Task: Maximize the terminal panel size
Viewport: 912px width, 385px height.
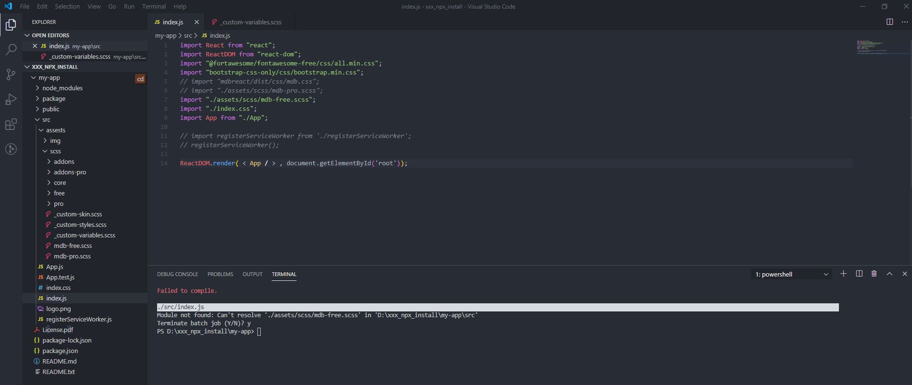Action: [889, 274]
